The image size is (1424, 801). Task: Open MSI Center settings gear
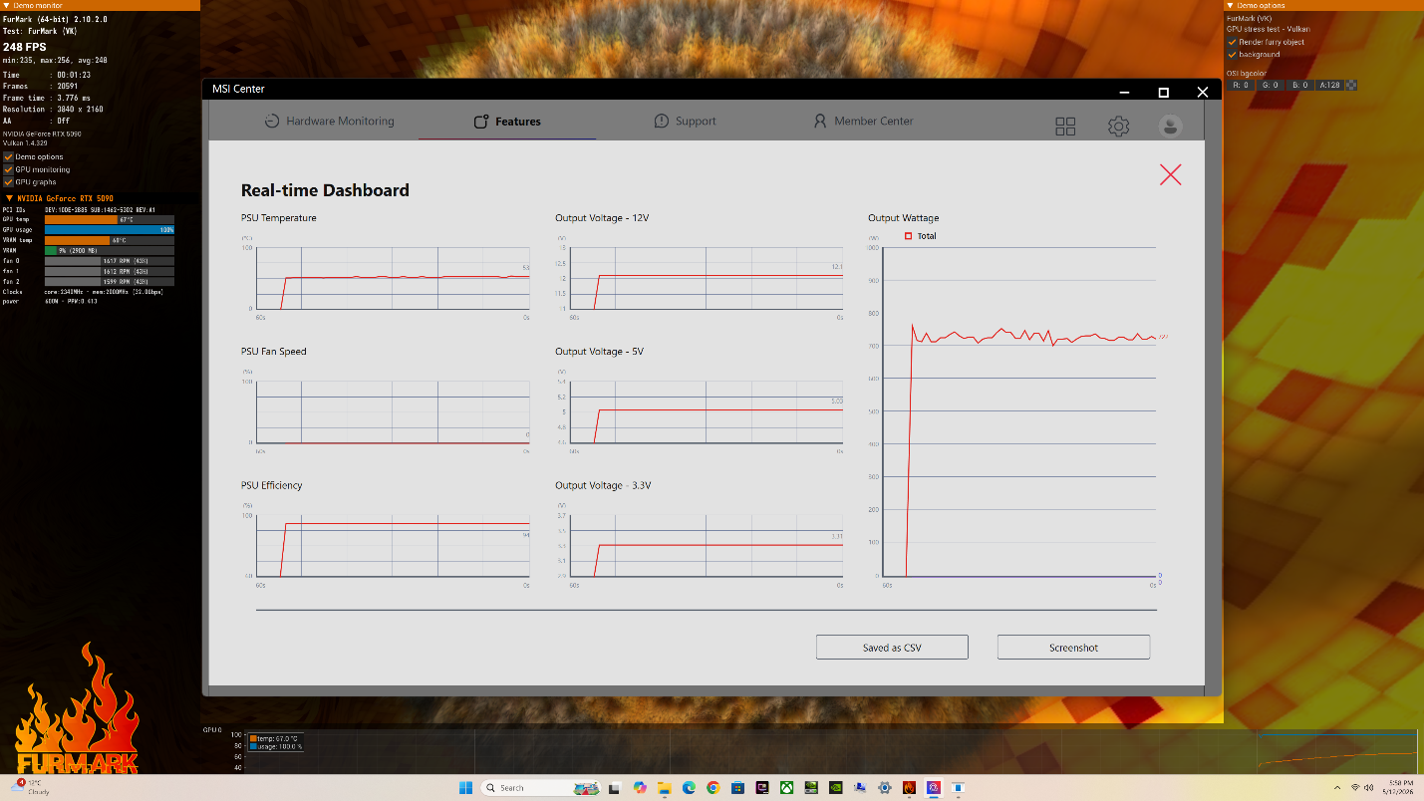[x=1118, y=126]
